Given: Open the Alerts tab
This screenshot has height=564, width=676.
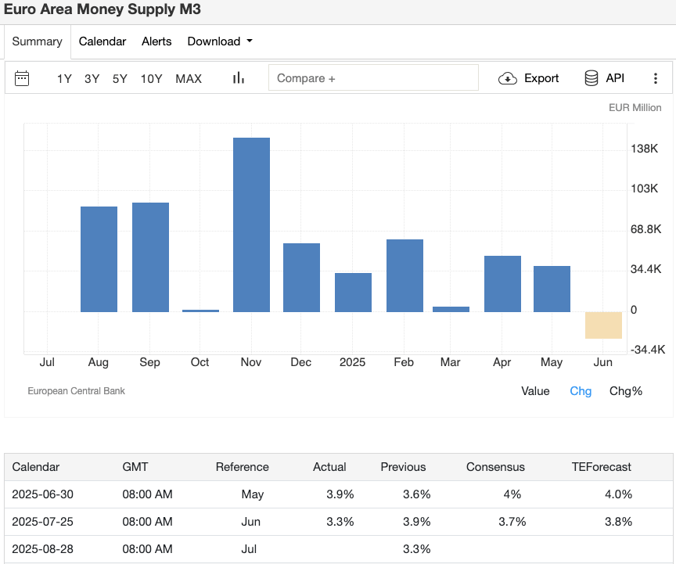Looking at the screenshot, I should [x=156, y=41].
